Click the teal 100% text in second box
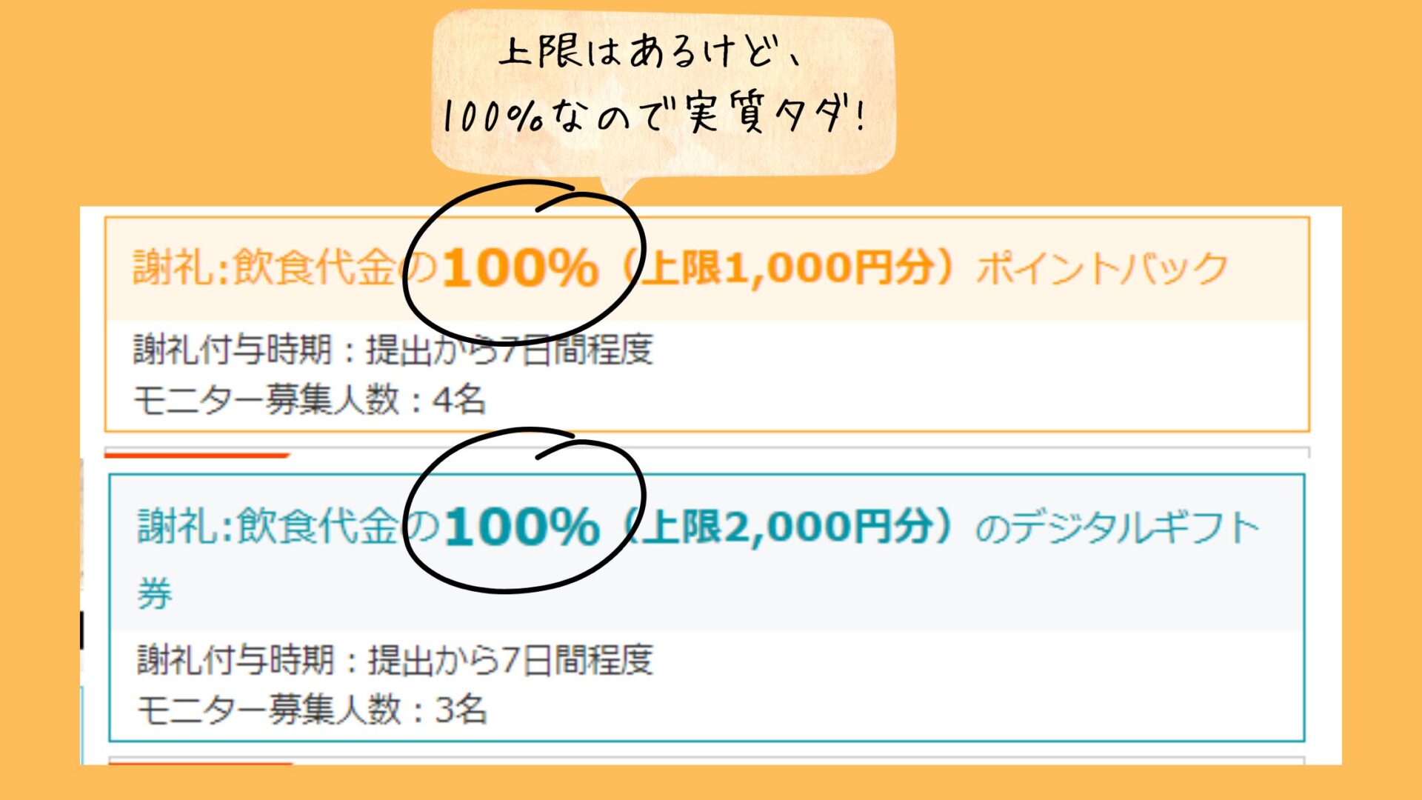This screenshot has height=800, width=1422. point(522,527)
